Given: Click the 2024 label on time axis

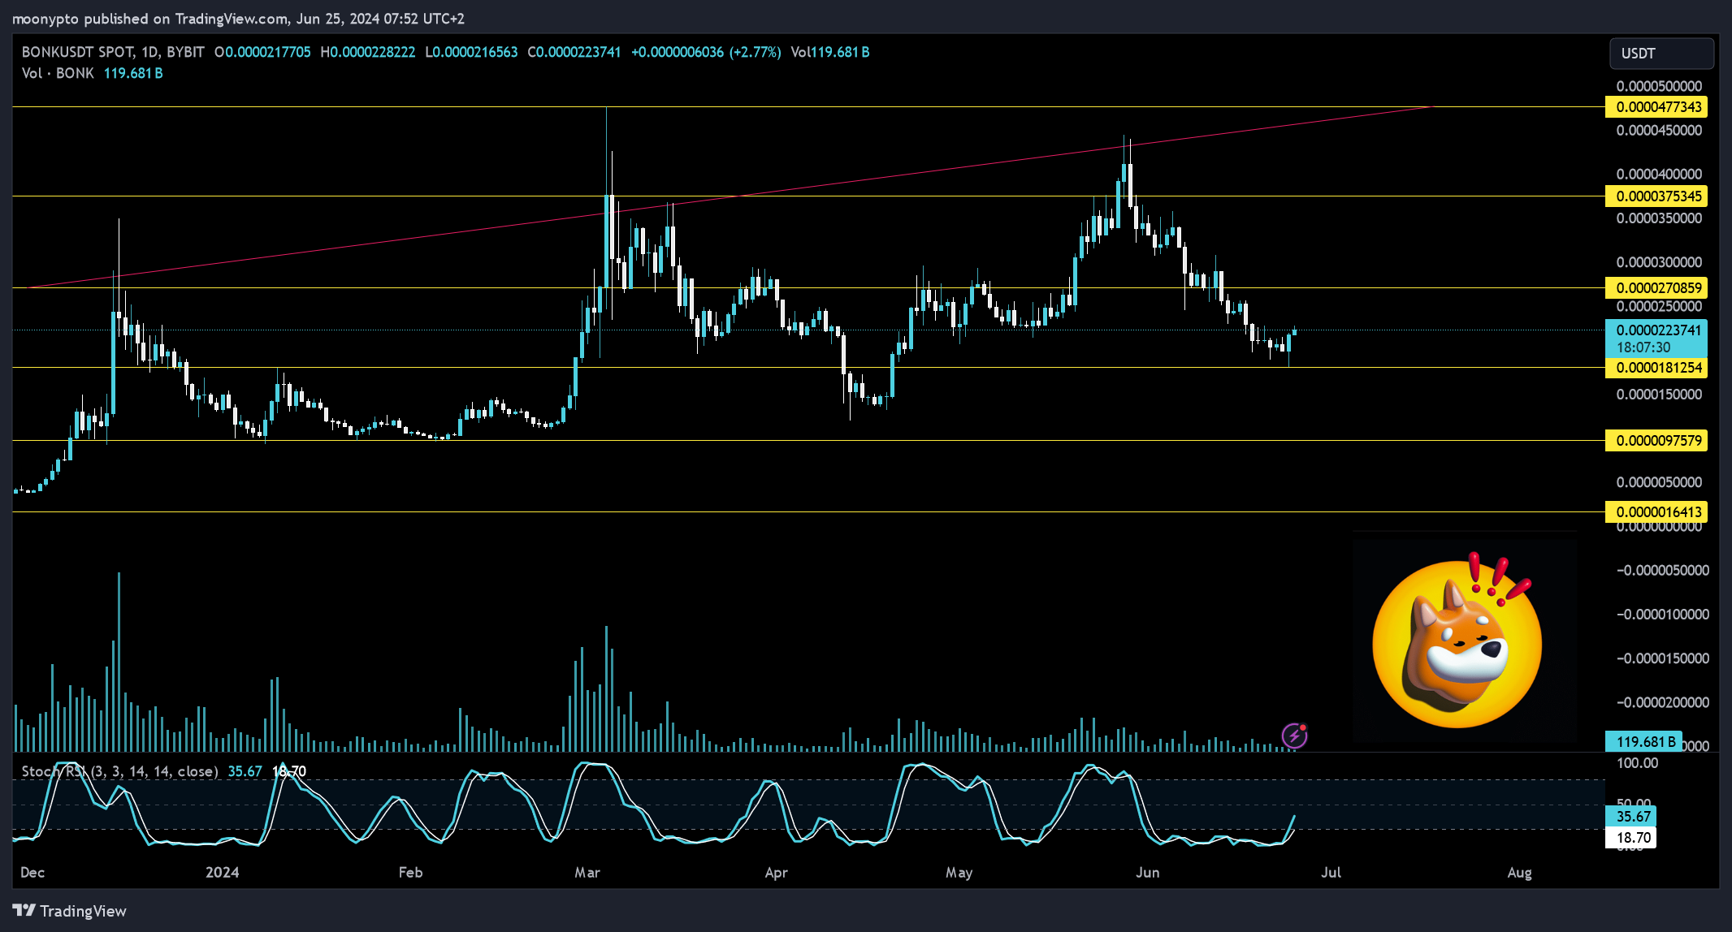Looking at the screenshot, I should (x=223, y=873).
